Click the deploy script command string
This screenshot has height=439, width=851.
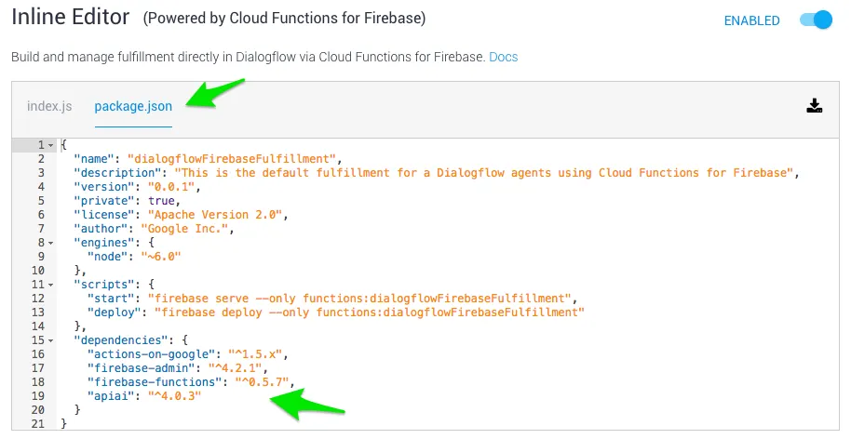coord(370,312)
